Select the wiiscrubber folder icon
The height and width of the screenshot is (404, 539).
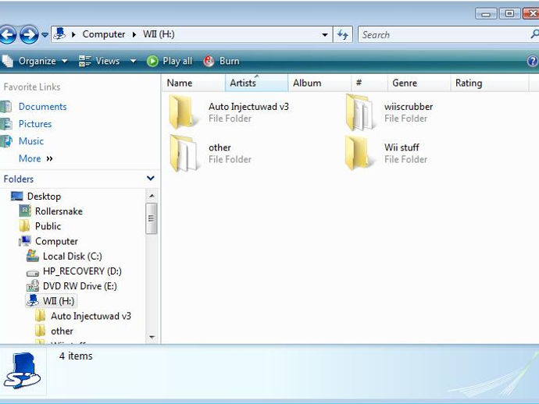pos(360,112)
